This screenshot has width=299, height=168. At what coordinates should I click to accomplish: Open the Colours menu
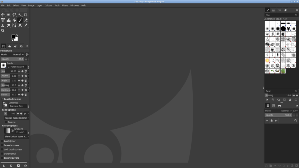point(48,5)
